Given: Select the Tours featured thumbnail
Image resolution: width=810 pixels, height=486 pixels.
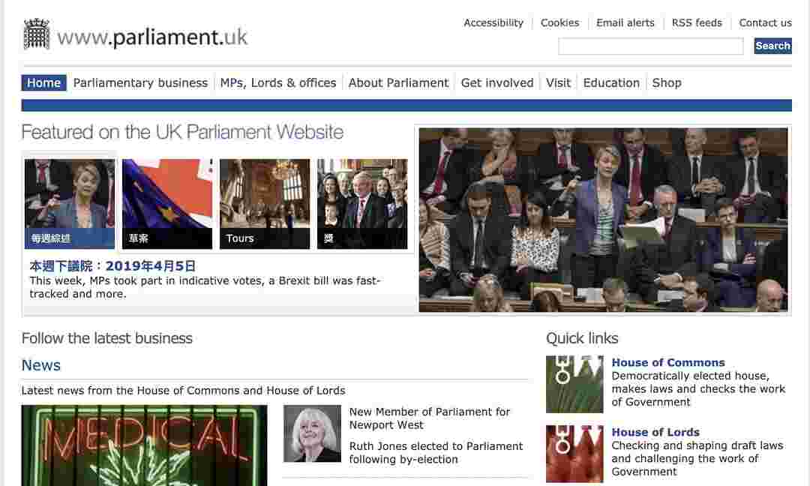Looking at the screenshot, I should [x=265, y=204].
